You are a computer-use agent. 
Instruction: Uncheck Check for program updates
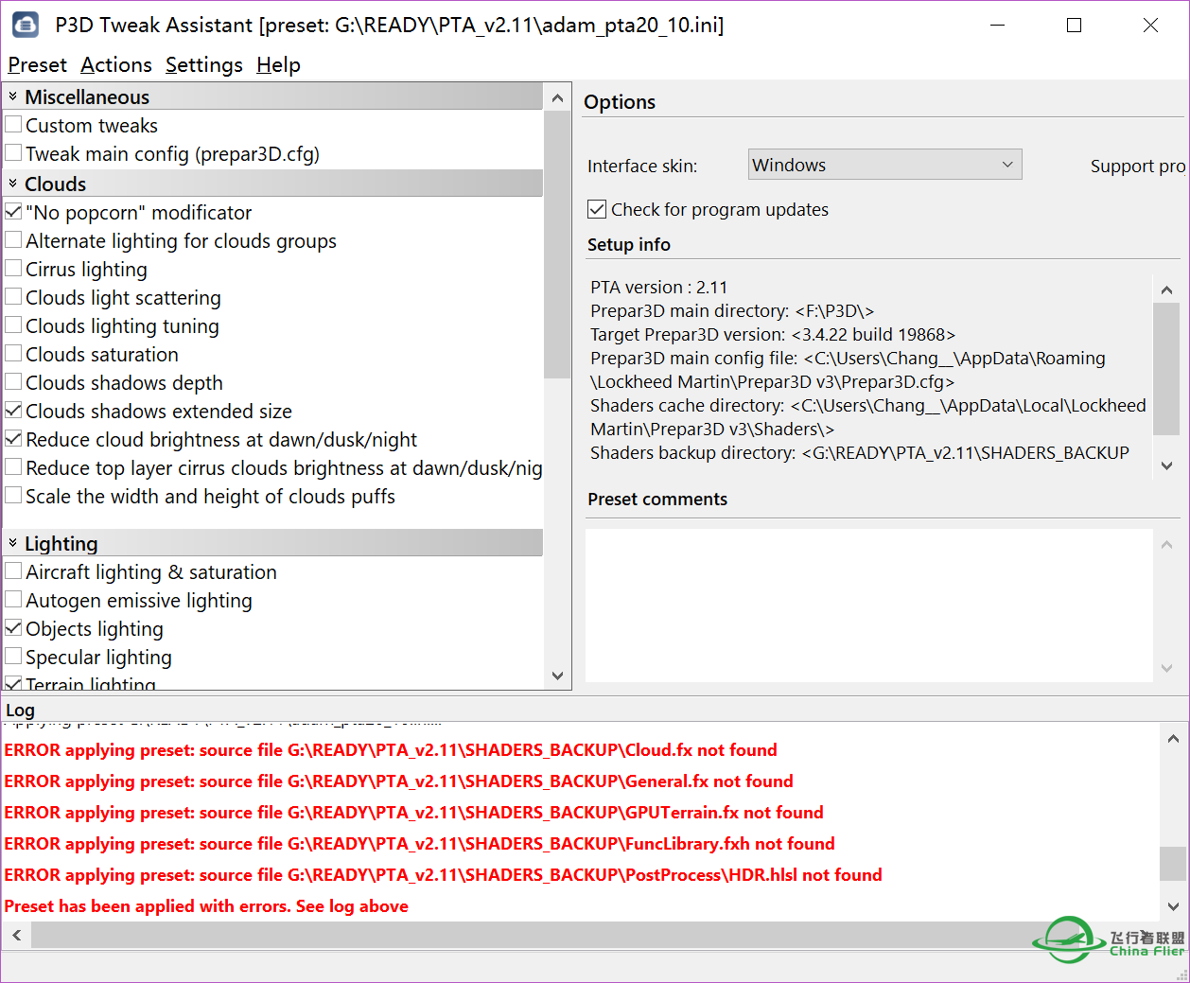click(597, 209)
